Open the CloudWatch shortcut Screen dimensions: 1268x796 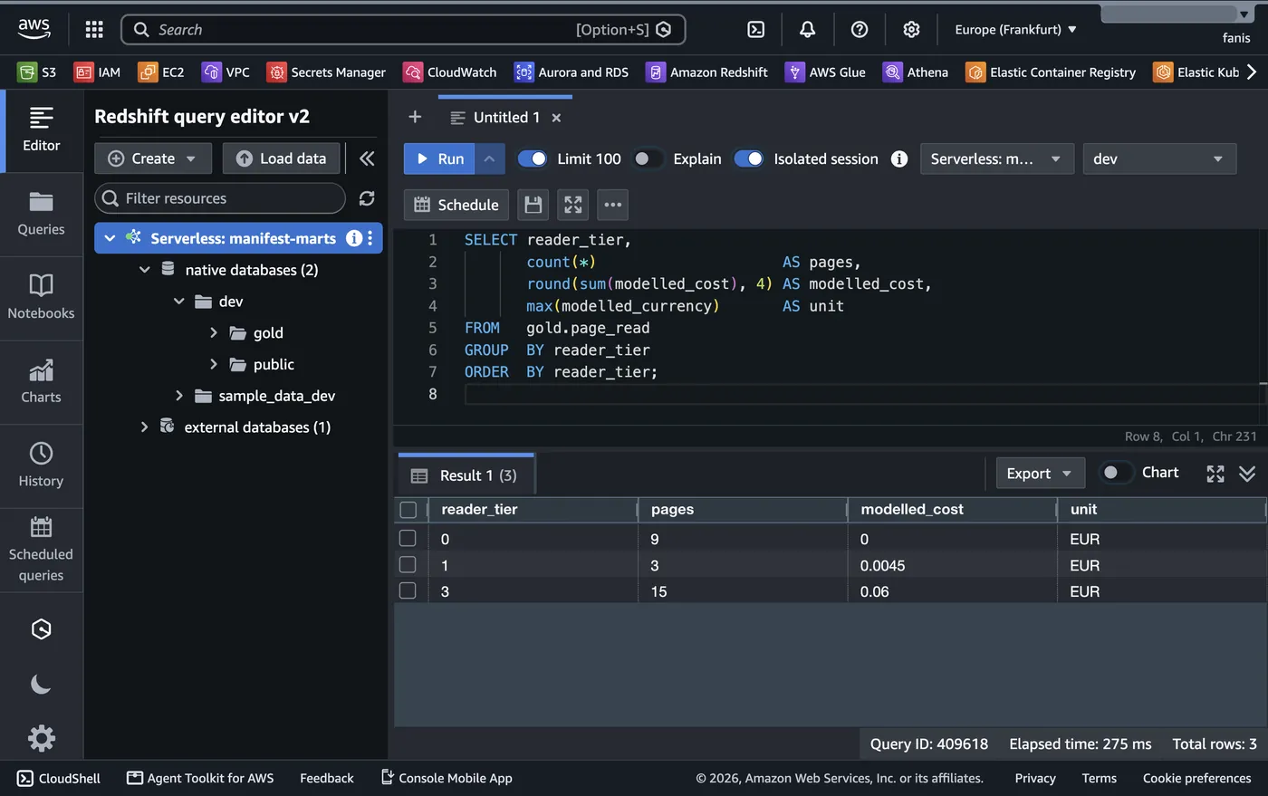click(x=450, y=72)
